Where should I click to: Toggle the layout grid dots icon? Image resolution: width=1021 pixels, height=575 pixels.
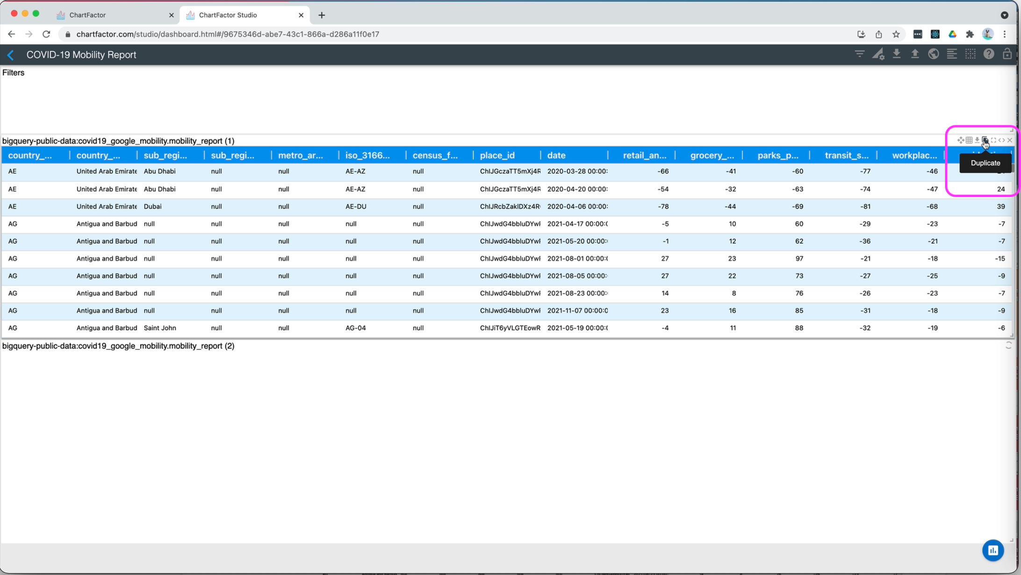coord(970,54)
